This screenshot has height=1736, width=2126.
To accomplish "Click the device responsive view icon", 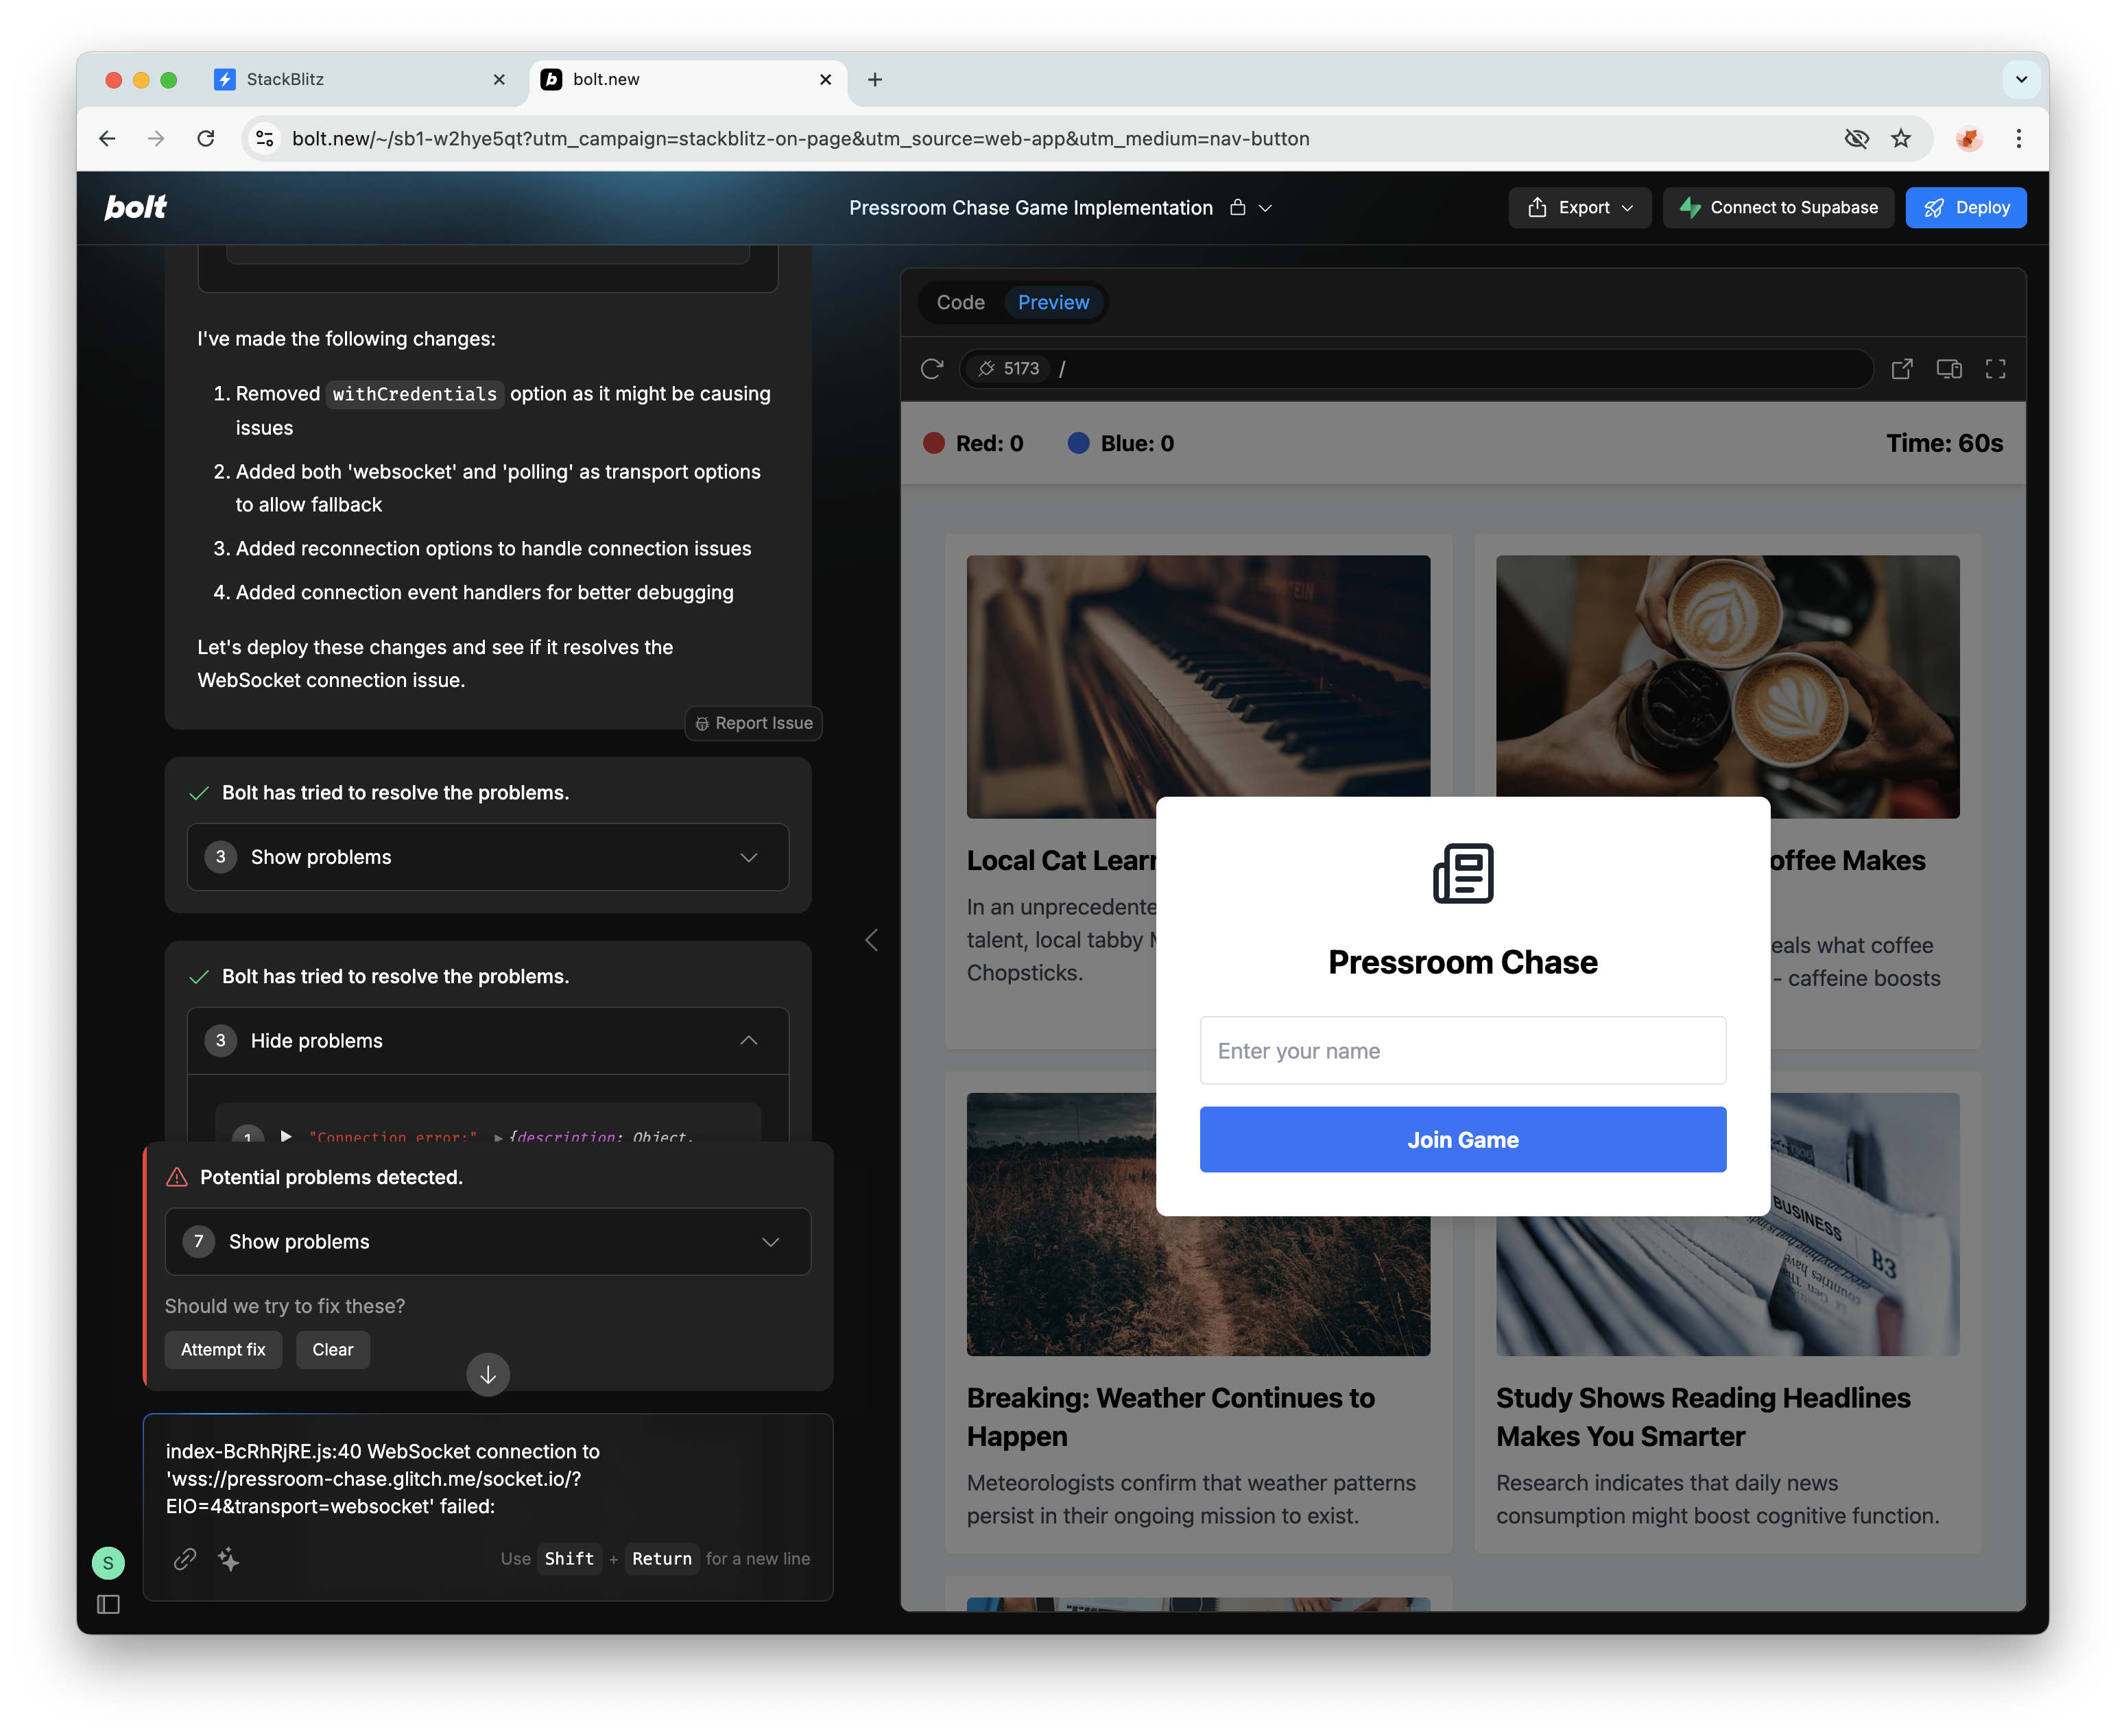I will point(1948,369).
